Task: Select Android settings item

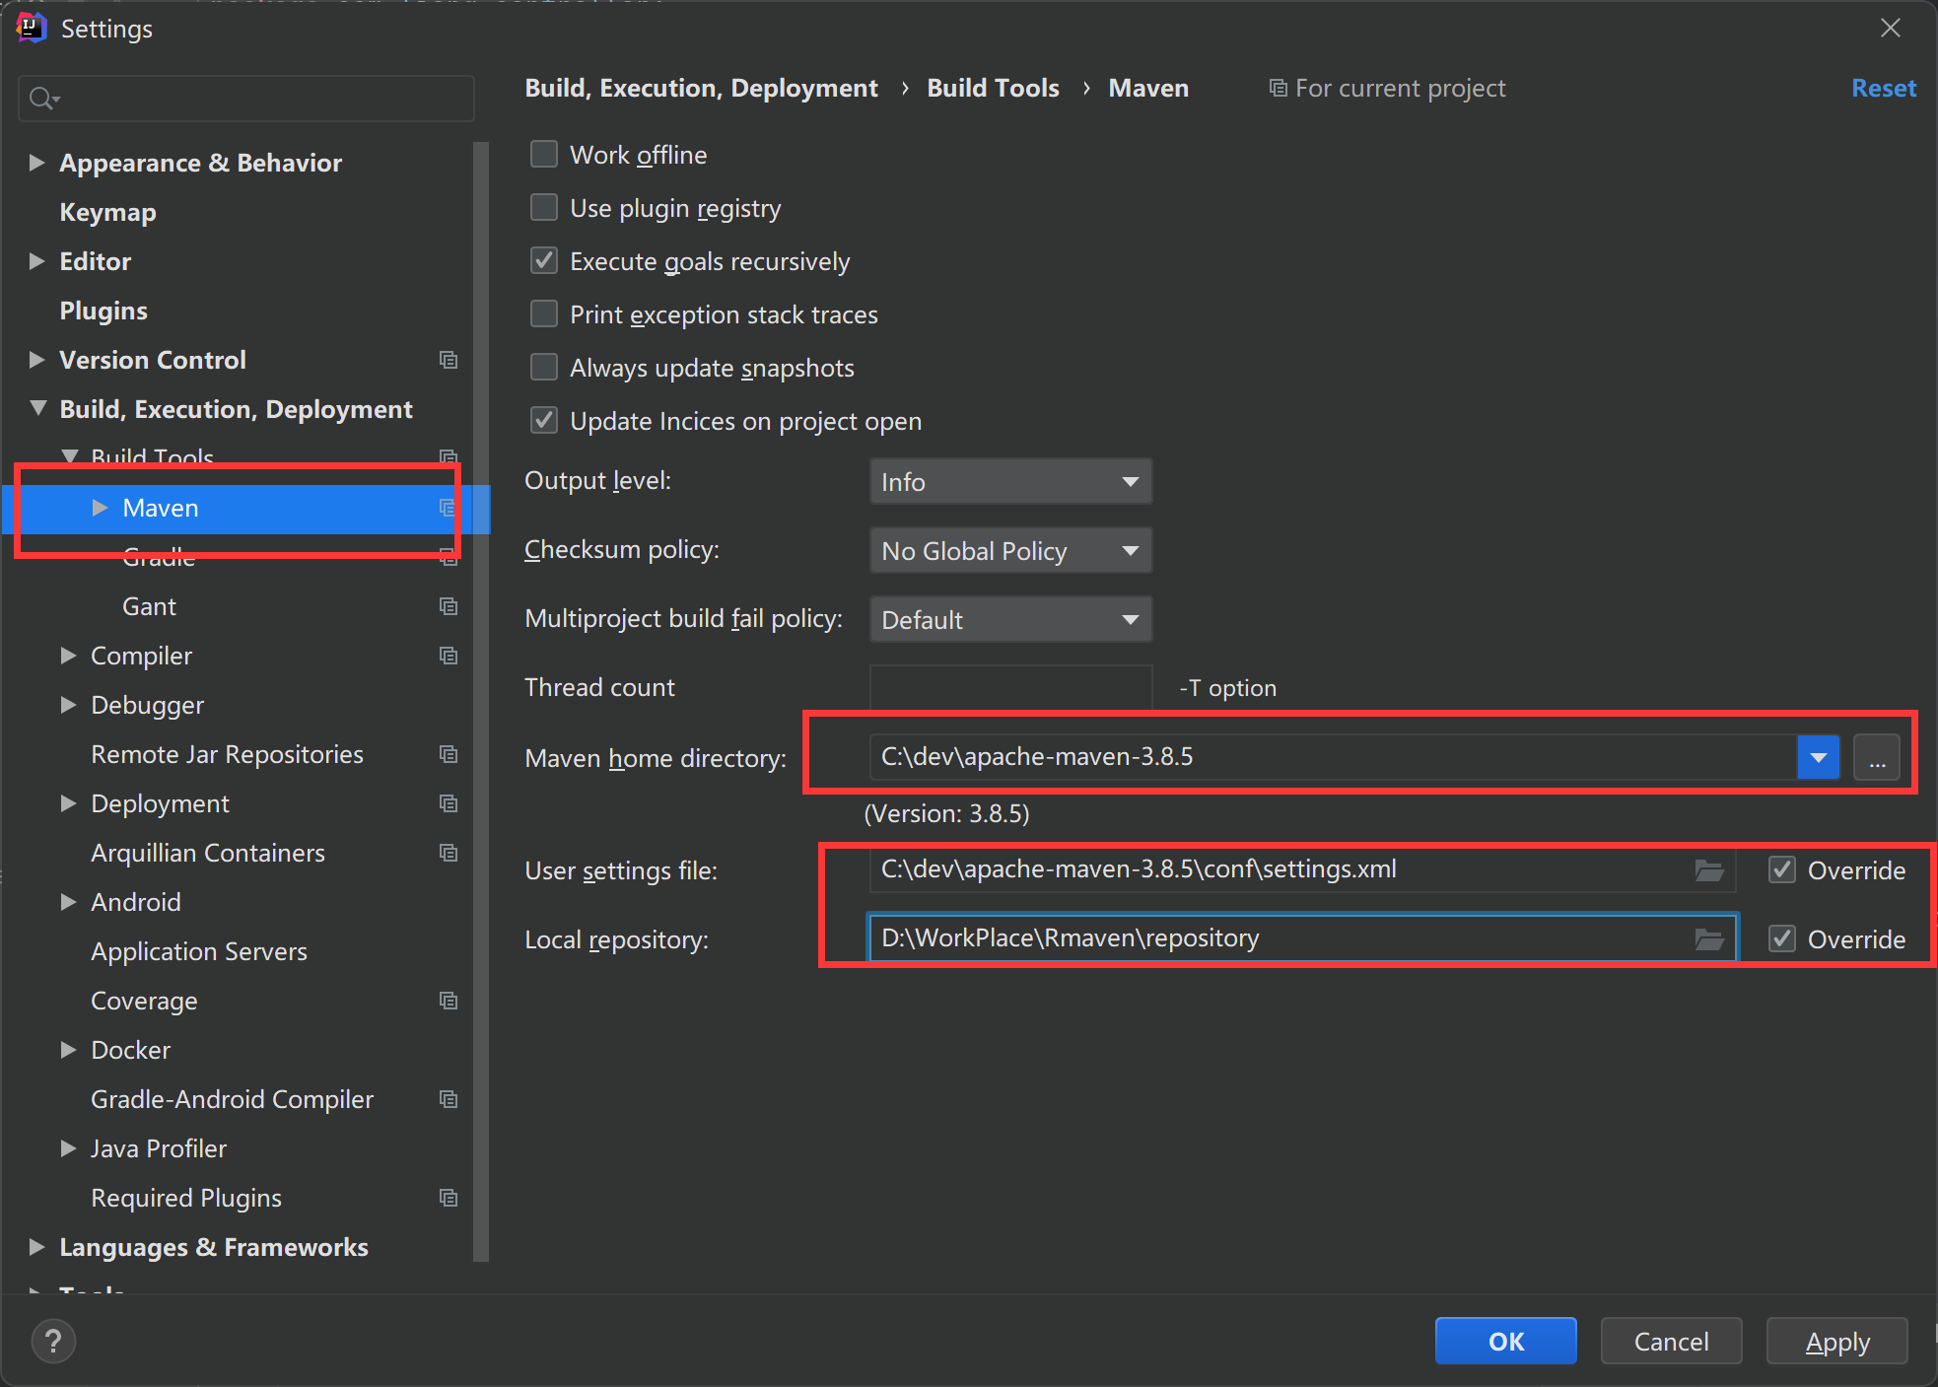Action: pos(136,902)
